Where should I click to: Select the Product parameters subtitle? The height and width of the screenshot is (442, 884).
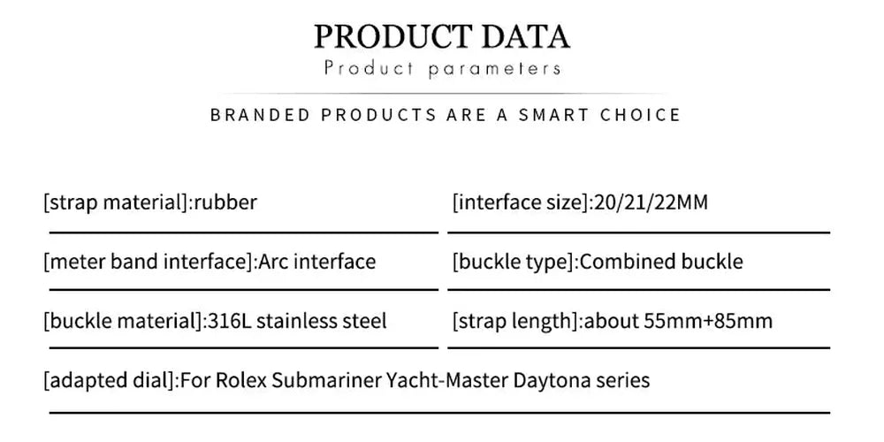pos(442,68)
